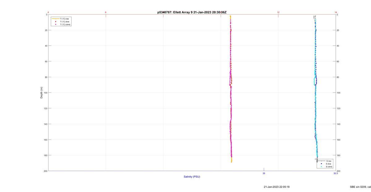Screen dimensions: 371x192
Task: Click the 'S climb' legend entry
Action: [x=329, y=167]
